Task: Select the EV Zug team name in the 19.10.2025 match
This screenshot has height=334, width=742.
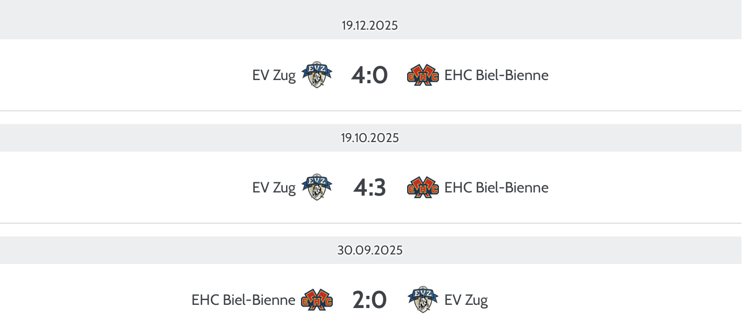Action: [274, 188]
